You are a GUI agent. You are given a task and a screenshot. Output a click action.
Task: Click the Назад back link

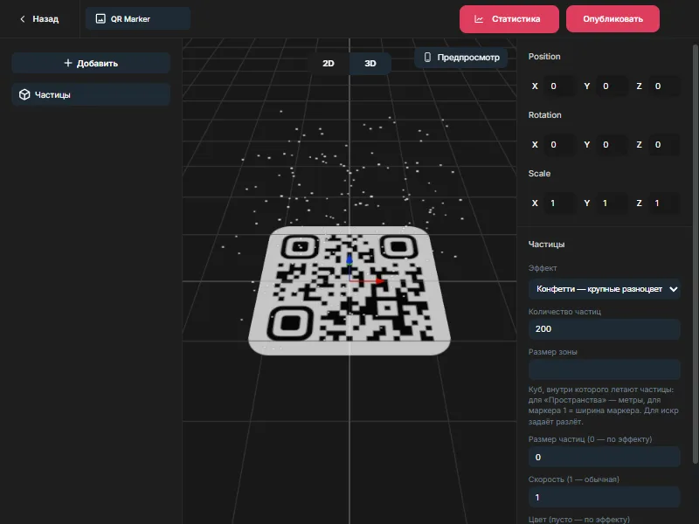point(39,19)
